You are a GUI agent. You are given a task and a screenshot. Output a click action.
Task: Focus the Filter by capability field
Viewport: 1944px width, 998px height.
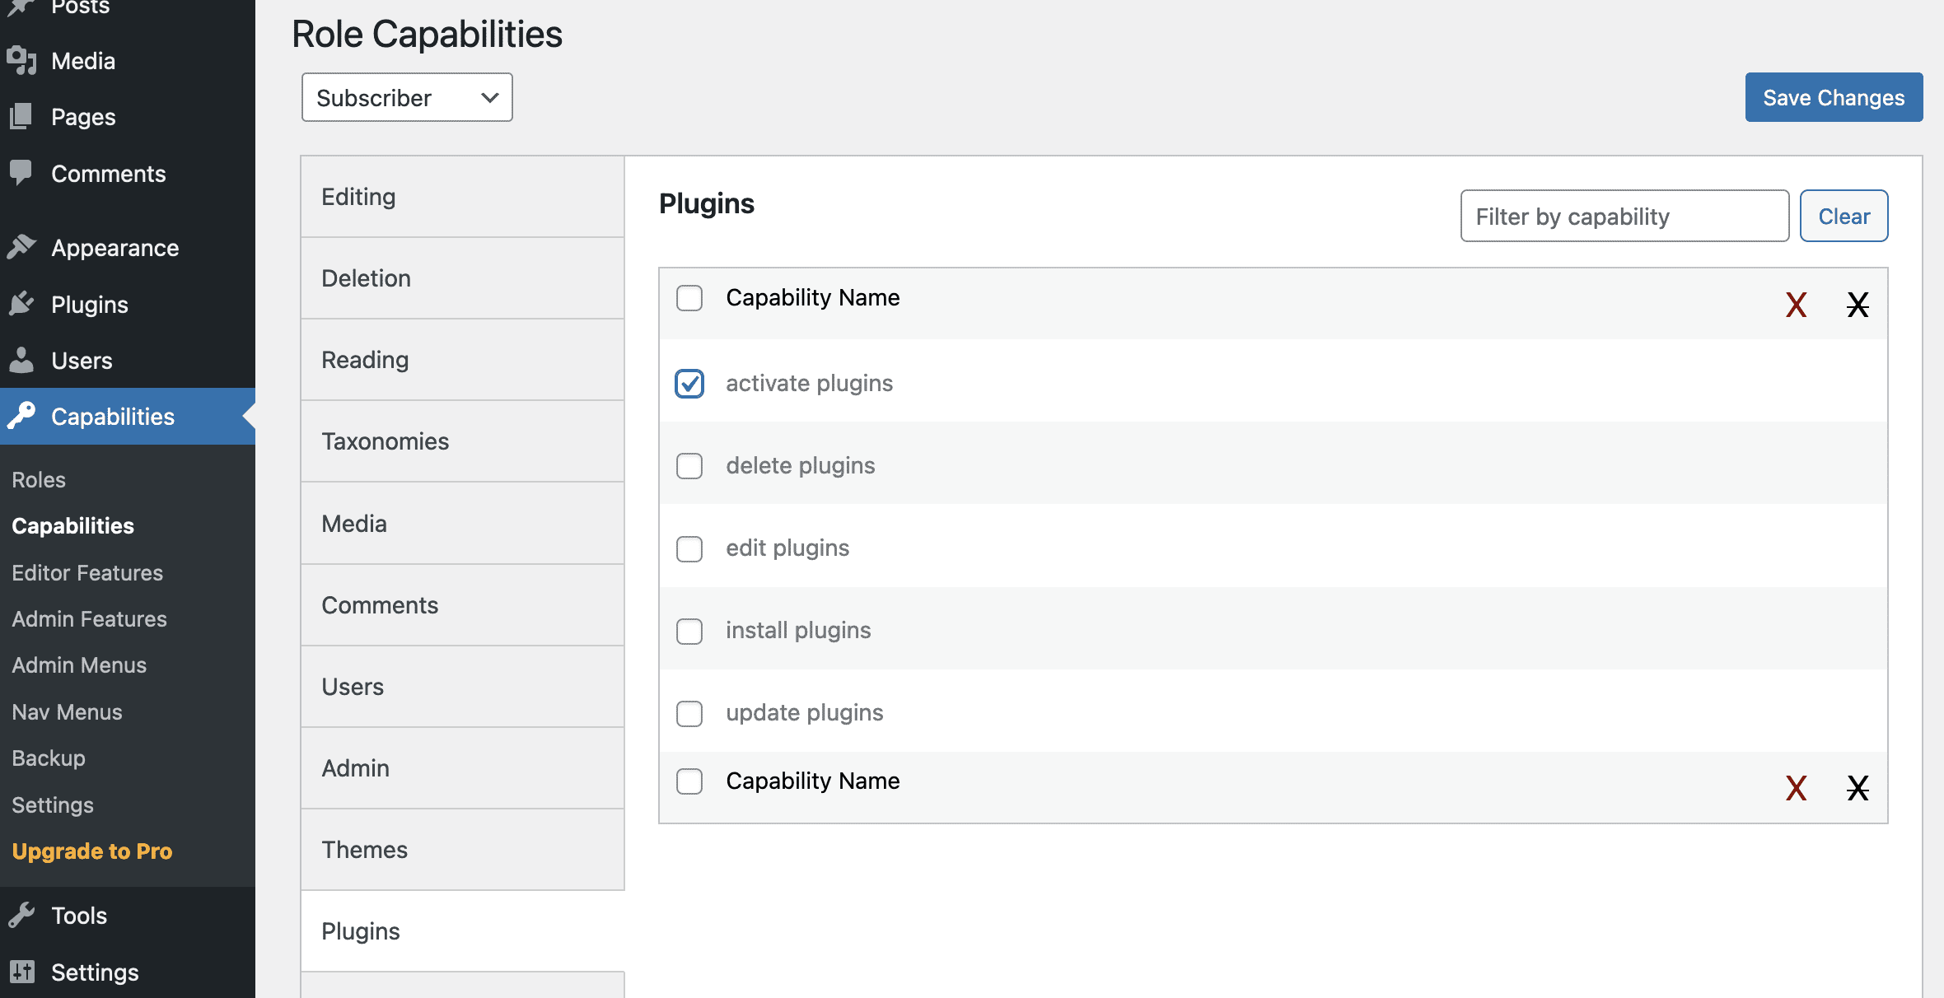[1624, 217]
